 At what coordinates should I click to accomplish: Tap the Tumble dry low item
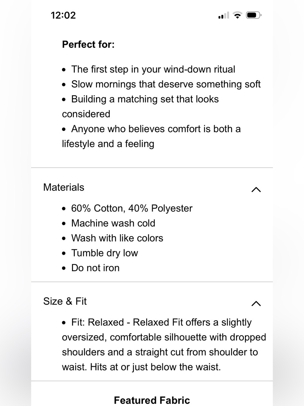(x=105, y=253)
